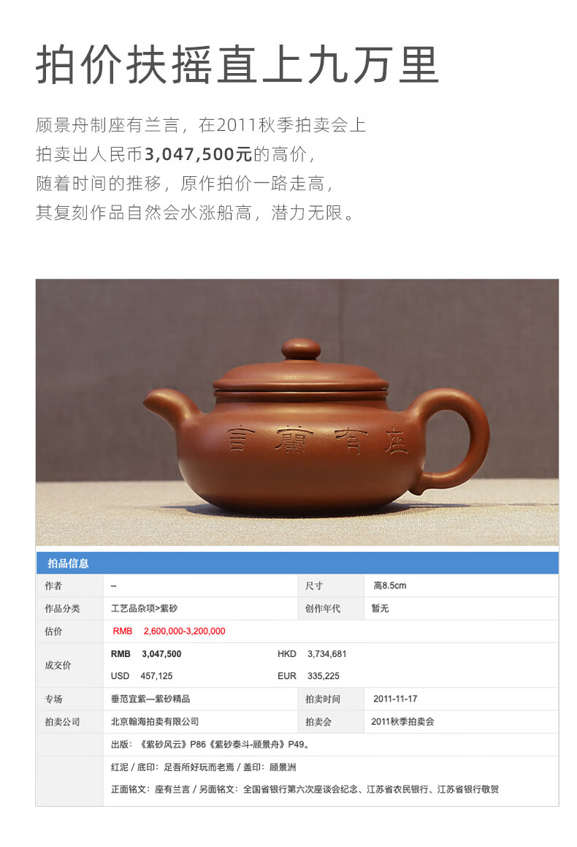Image resolution: width=577 pixels, height=847 pixels.
Task: Click the USD 457,125 value
Action: [142, 676]
